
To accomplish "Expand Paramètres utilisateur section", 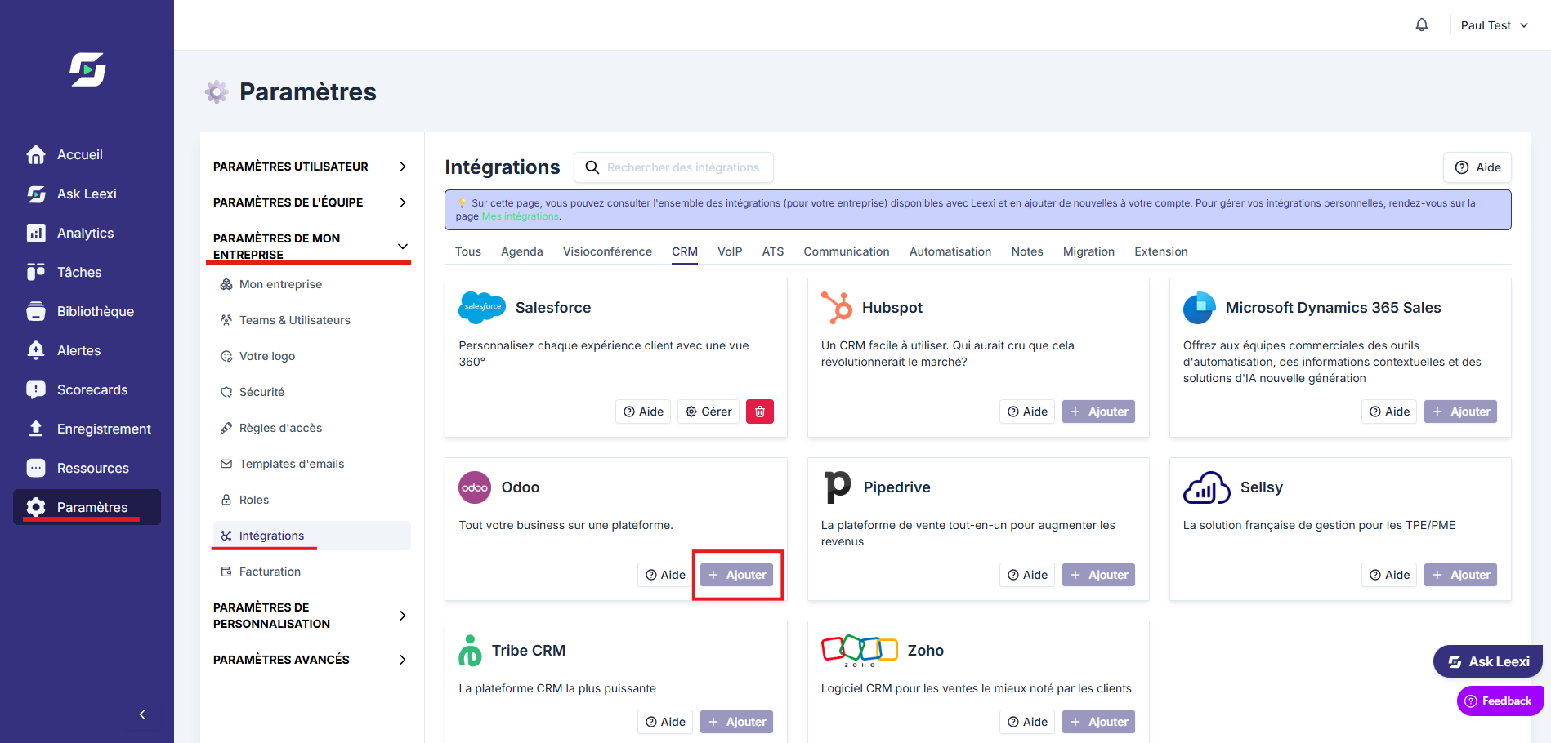I will (x=311, y=167).
